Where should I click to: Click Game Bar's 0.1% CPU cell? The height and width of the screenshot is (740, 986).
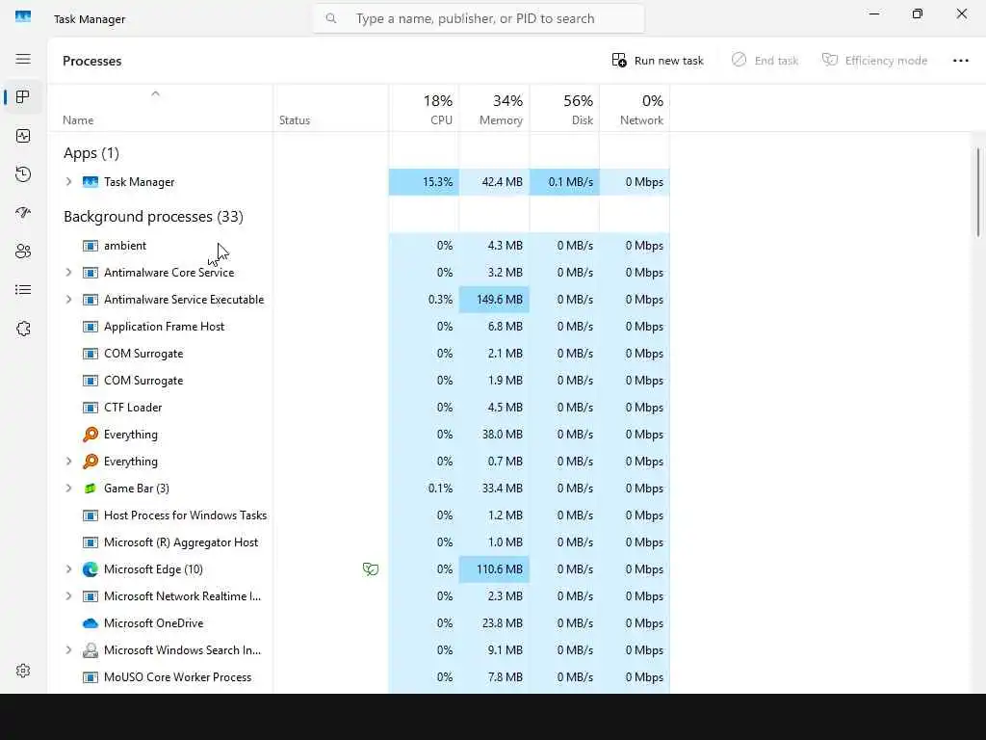click(x=424, y=489)
